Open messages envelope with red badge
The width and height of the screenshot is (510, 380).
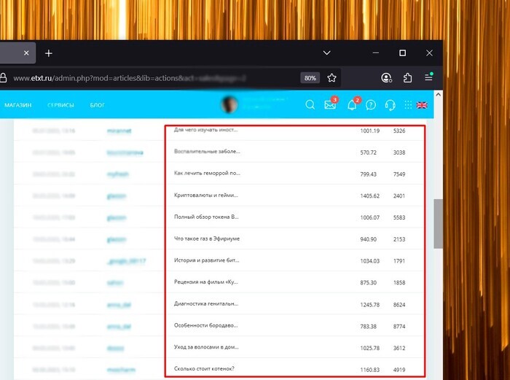coord(330,105)
